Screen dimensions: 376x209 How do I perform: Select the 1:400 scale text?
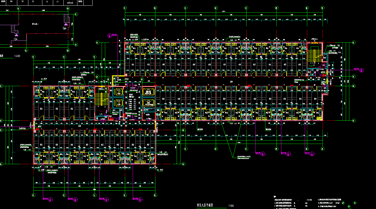[17, 56]
